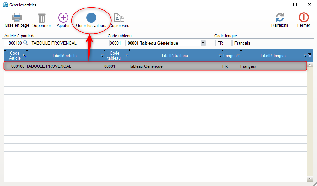The width and height of the screenshot is (317, 186).
Task: Click the Fermer power icon
Action: (303, 18)
